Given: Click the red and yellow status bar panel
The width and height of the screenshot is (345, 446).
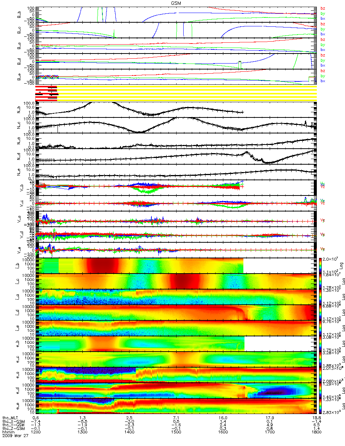Looking at the screenshot, I should (x=176, y=93).
